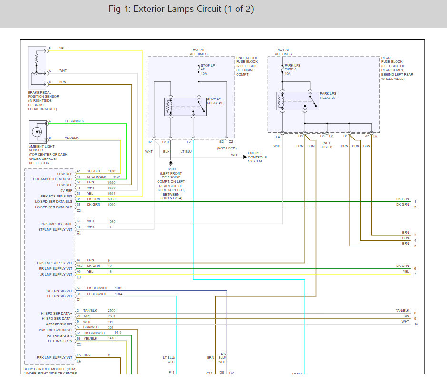The width and height of the screenshot is (447, 384).
Task: Click the '(NOT USED)' note under C1 terminals
Action: [327, 145]
